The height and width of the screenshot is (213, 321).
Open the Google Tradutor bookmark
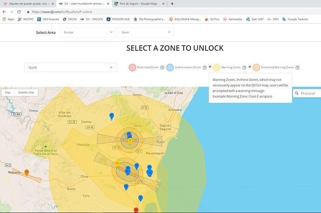tap(295, 19)
